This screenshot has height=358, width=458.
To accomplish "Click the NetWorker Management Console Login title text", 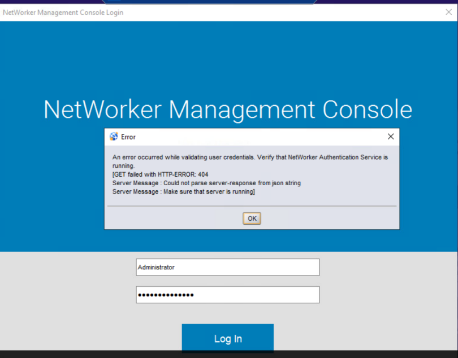I will tap(63, 12).
